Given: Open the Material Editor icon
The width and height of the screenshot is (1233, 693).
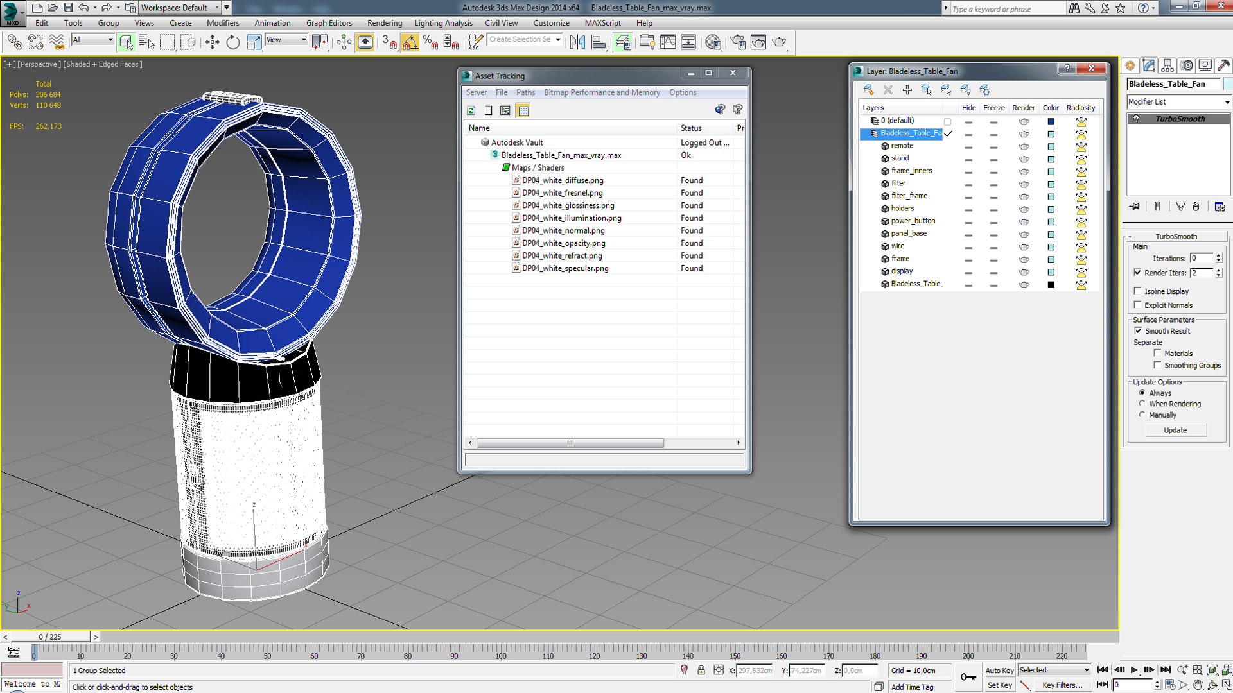Looking at the screenshot, I should (713, 42).
